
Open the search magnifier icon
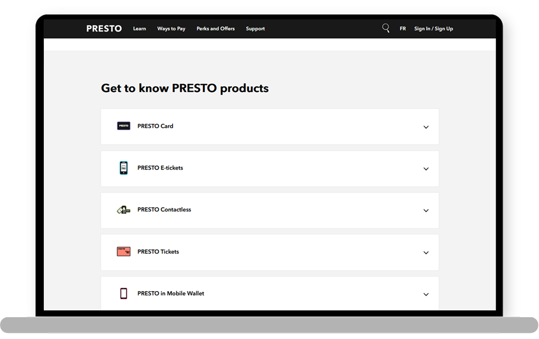(x=385, y=28)
